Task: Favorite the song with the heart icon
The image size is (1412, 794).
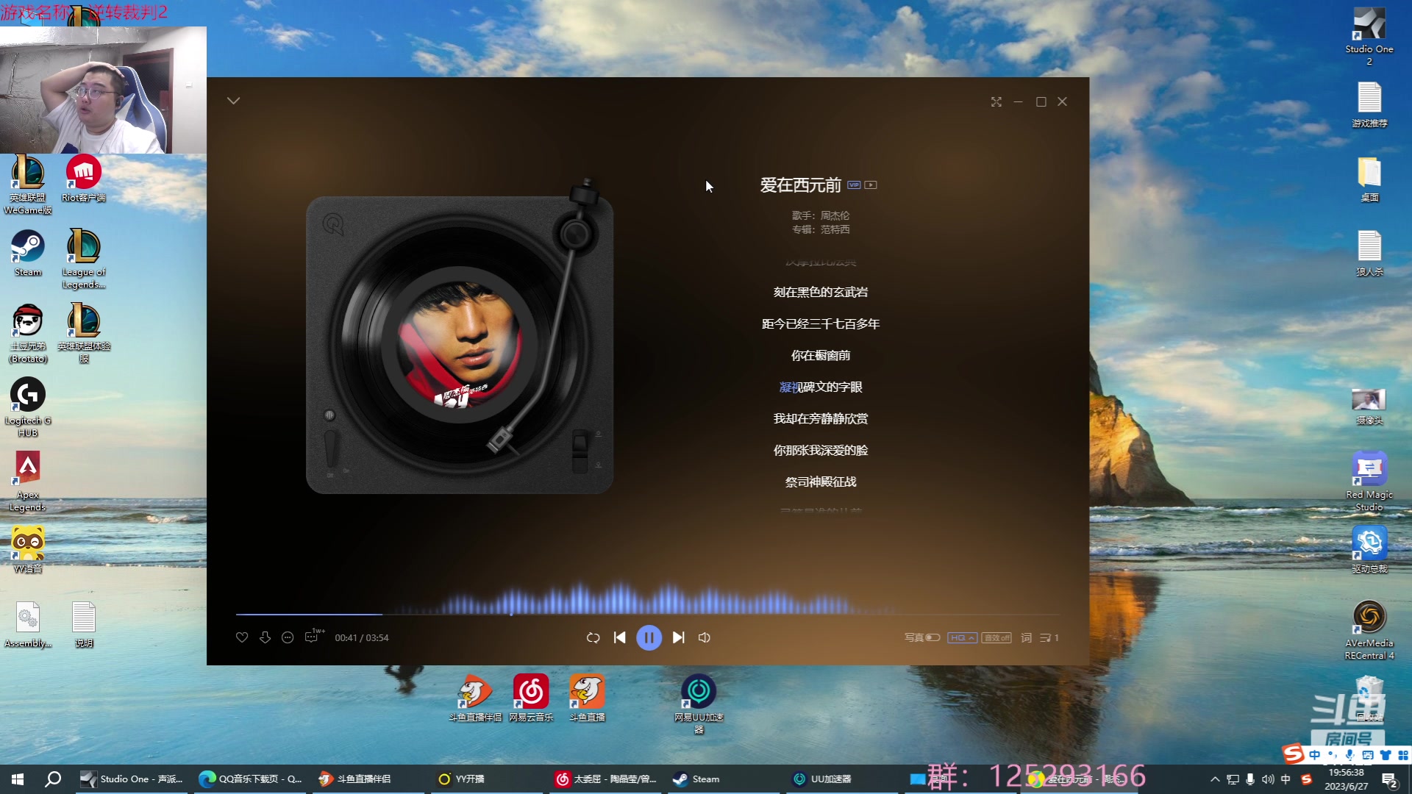Action: (242, 637)
